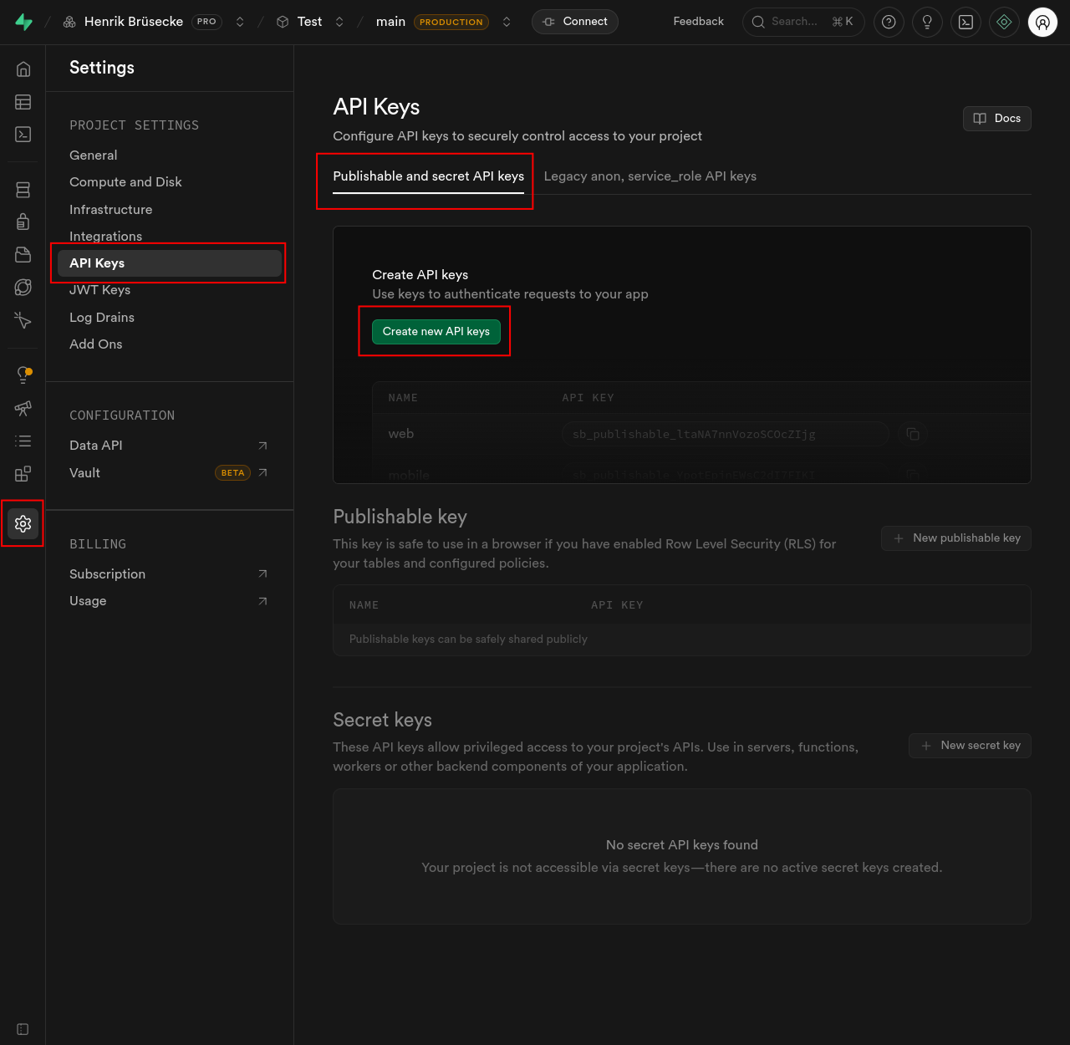The image size is (1070, 1045).
Task: Click the Database sidebar icon
Action: [x=23, y=189]
